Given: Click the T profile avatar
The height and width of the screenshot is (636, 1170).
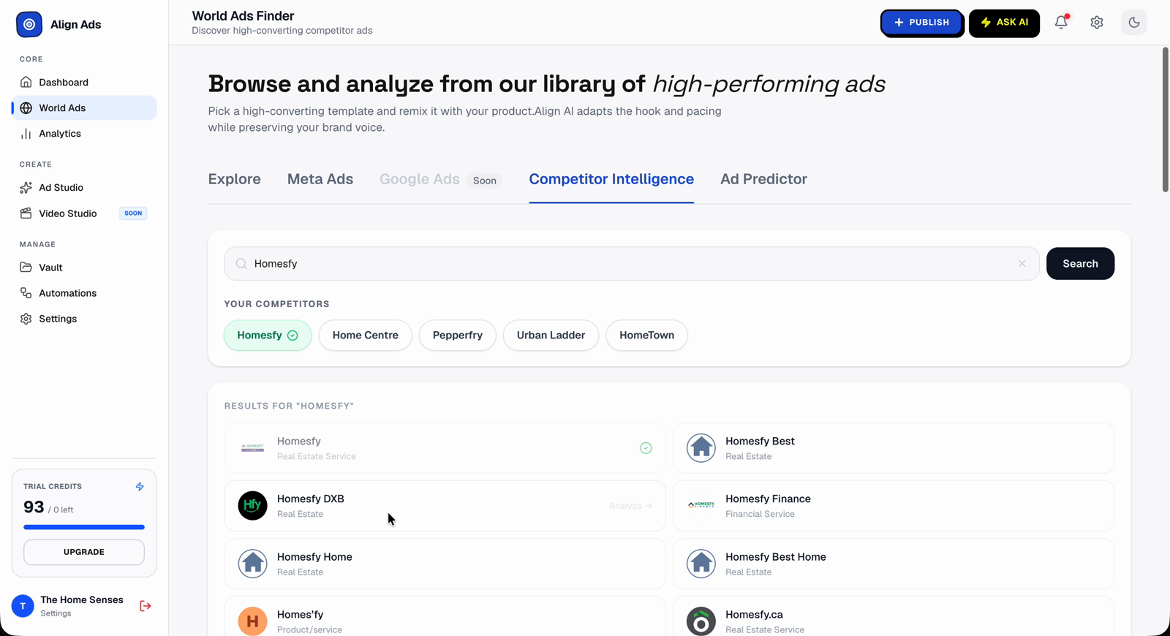Looking at the screenshot, I should [23, 606].
